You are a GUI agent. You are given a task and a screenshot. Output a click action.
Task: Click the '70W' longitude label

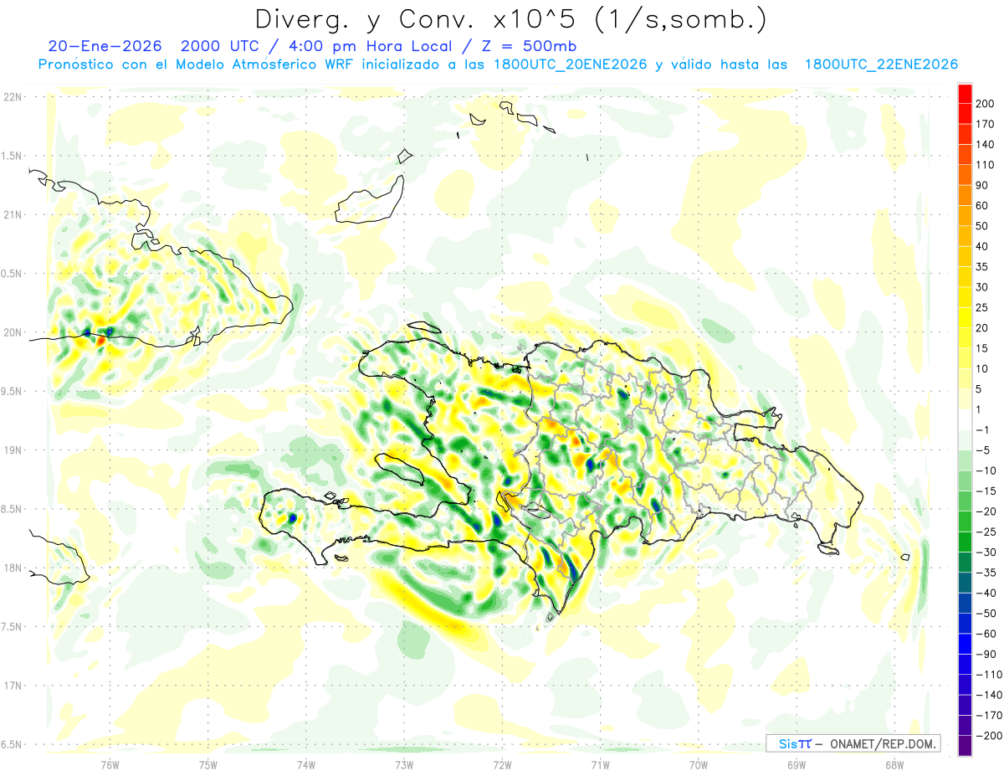click(699, 764)
